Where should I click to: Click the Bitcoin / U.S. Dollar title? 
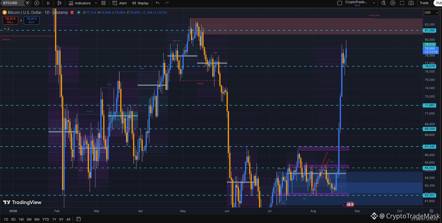(x=24, y=12)
